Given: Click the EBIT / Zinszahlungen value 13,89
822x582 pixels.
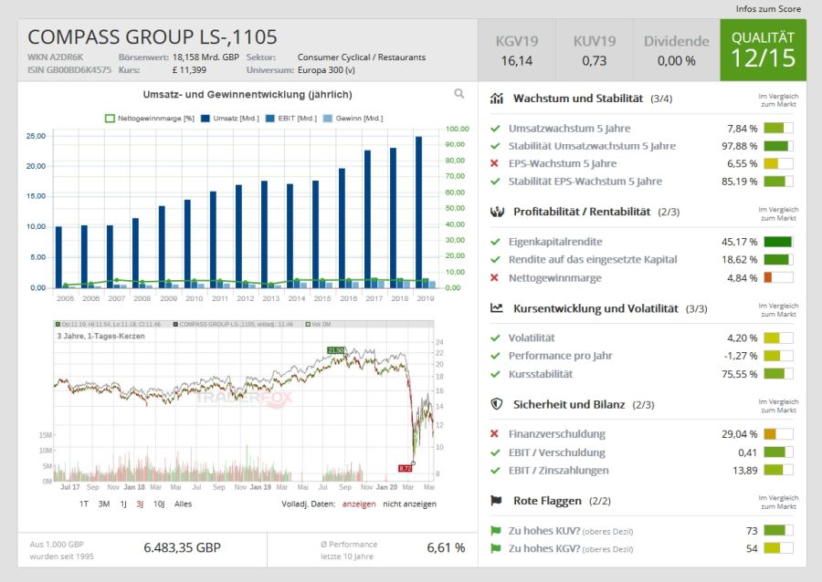Looking at the screenshot, I should click(745, 471).
